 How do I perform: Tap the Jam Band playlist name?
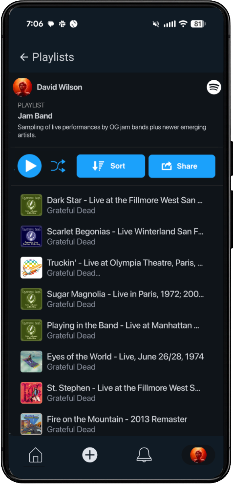coord(35,116)
